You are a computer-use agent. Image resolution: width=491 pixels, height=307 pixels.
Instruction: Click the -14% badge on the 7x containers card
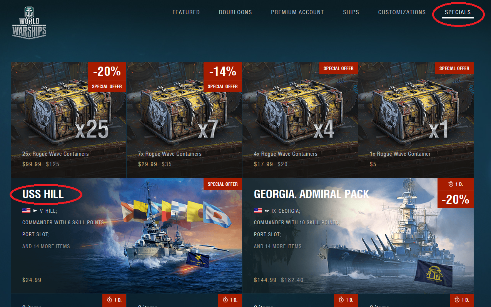(x=223, y=72)
